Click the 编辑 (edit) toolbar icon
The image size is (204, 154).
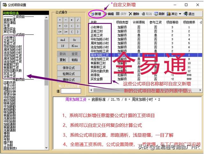[106, 14]
